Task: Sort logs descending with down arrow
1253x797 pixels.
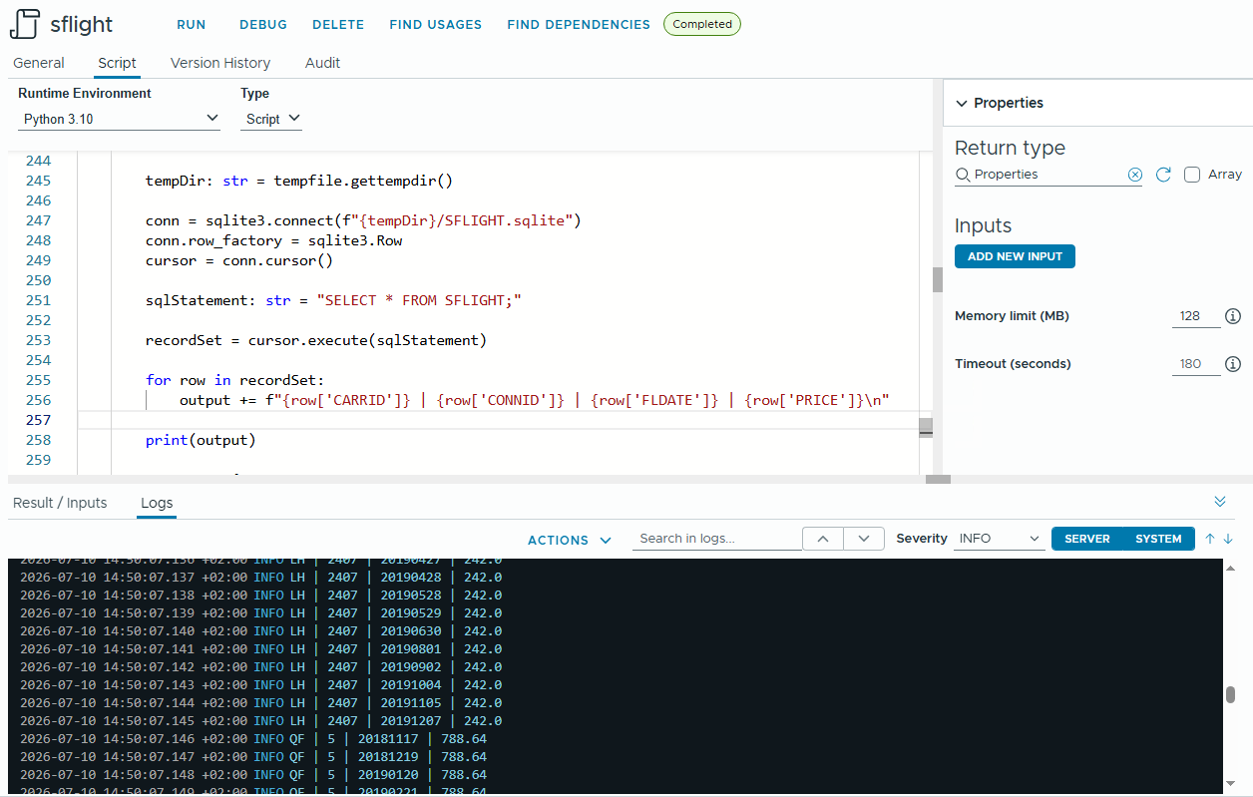Action: click(x=1228, y=539)
